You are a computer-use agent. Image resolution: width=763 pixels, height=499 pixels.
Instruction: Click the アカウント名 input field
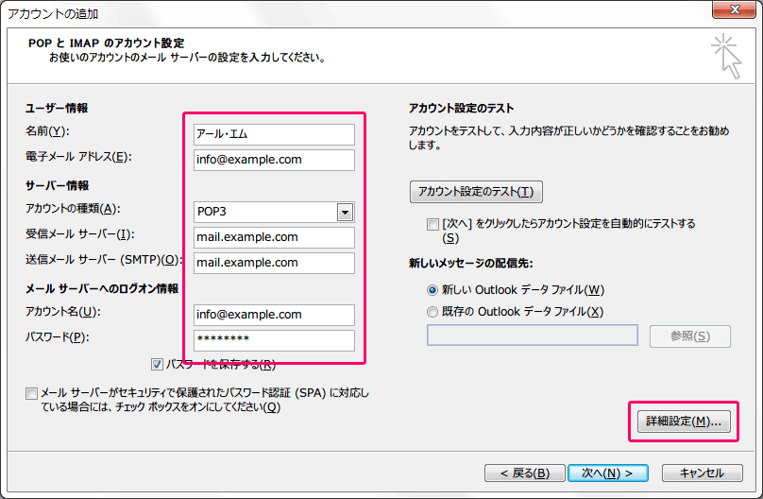tap(274, 315)
